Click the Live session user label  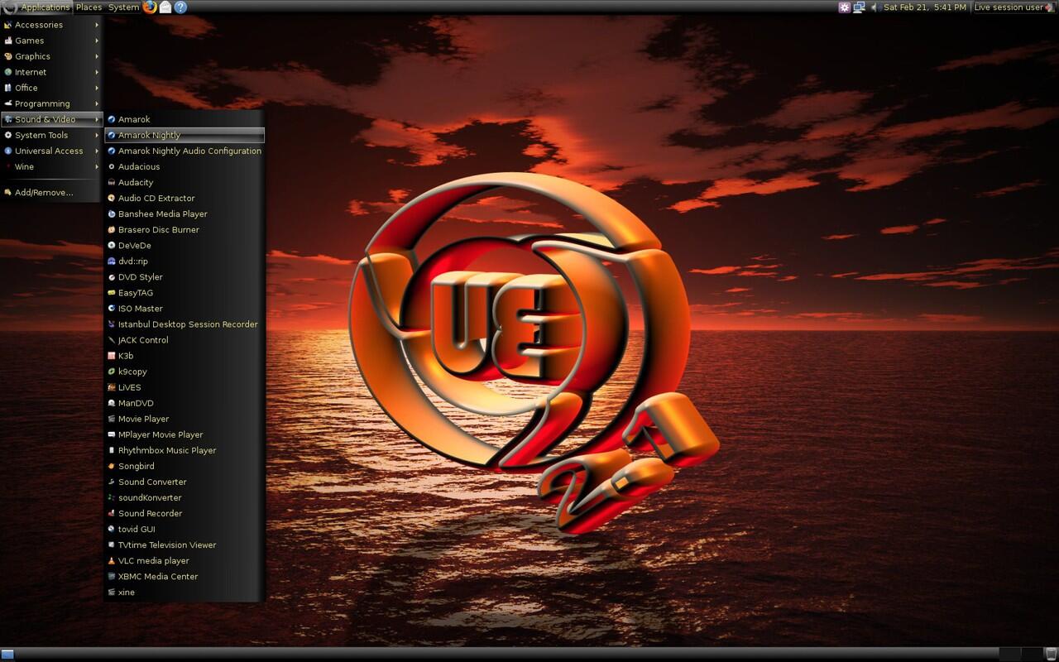(x=1009, y=7)
